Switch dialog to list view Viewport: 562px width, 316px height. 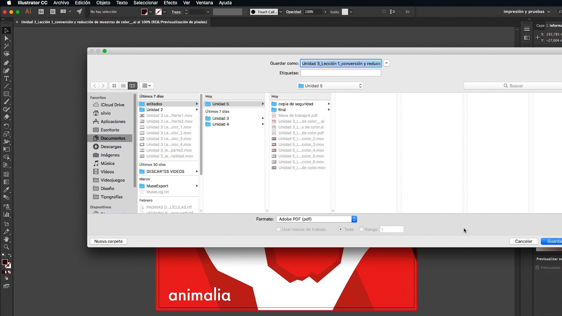point(123,86)
